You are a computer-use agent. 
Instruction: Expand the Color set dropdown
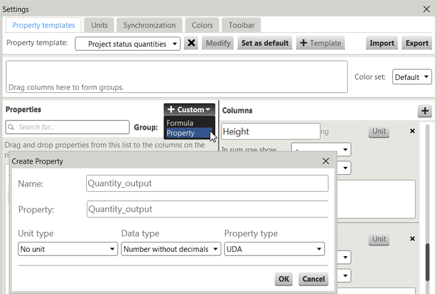[x=412, y=78]
